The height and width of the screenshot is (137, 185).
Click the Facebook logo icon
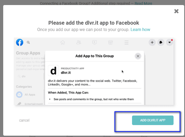click(20, 42)
